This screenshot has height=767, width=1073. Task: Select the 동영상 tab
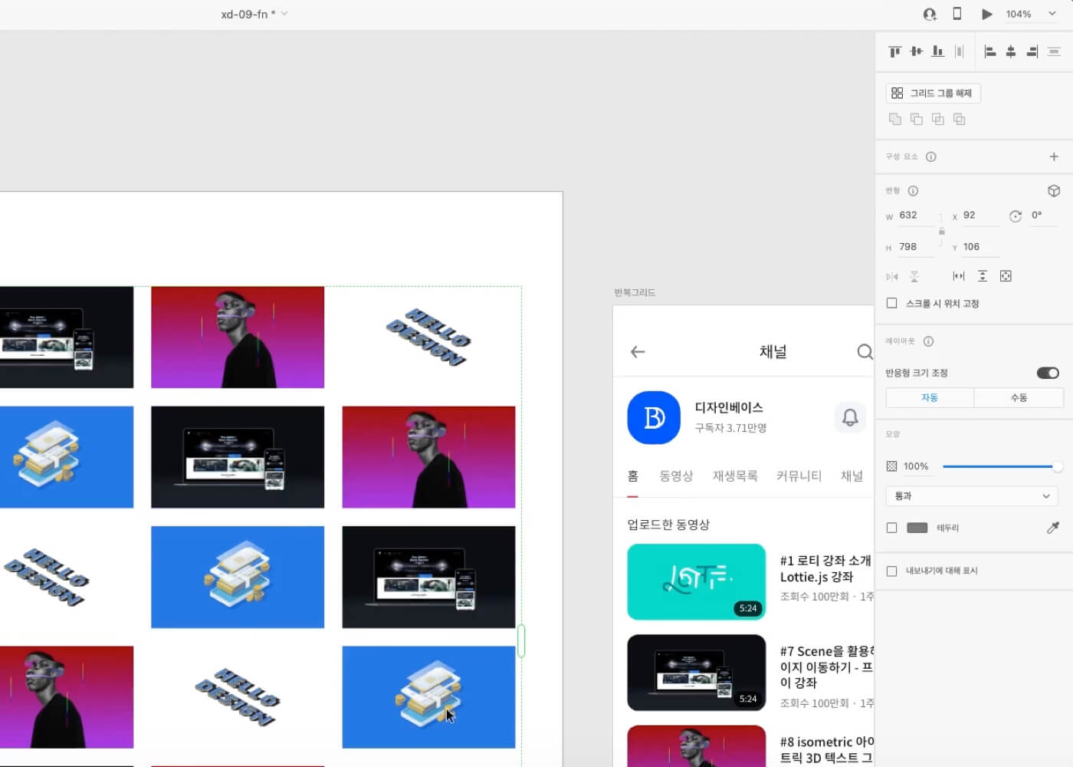676,476
